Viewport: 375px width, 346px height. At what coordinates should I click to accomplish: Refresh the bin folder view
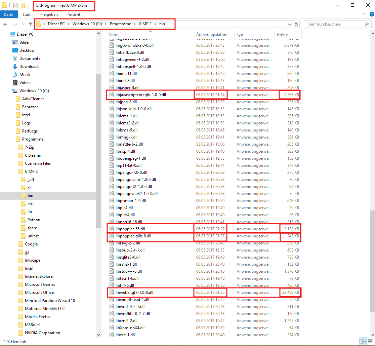pos(296,24)
